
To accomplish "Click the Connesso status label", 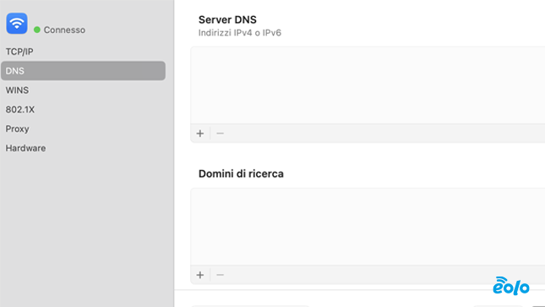I will (x=64, y=30).
